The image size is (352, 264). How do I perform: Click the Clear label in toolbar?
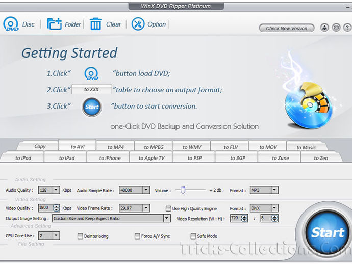(113, 24)
